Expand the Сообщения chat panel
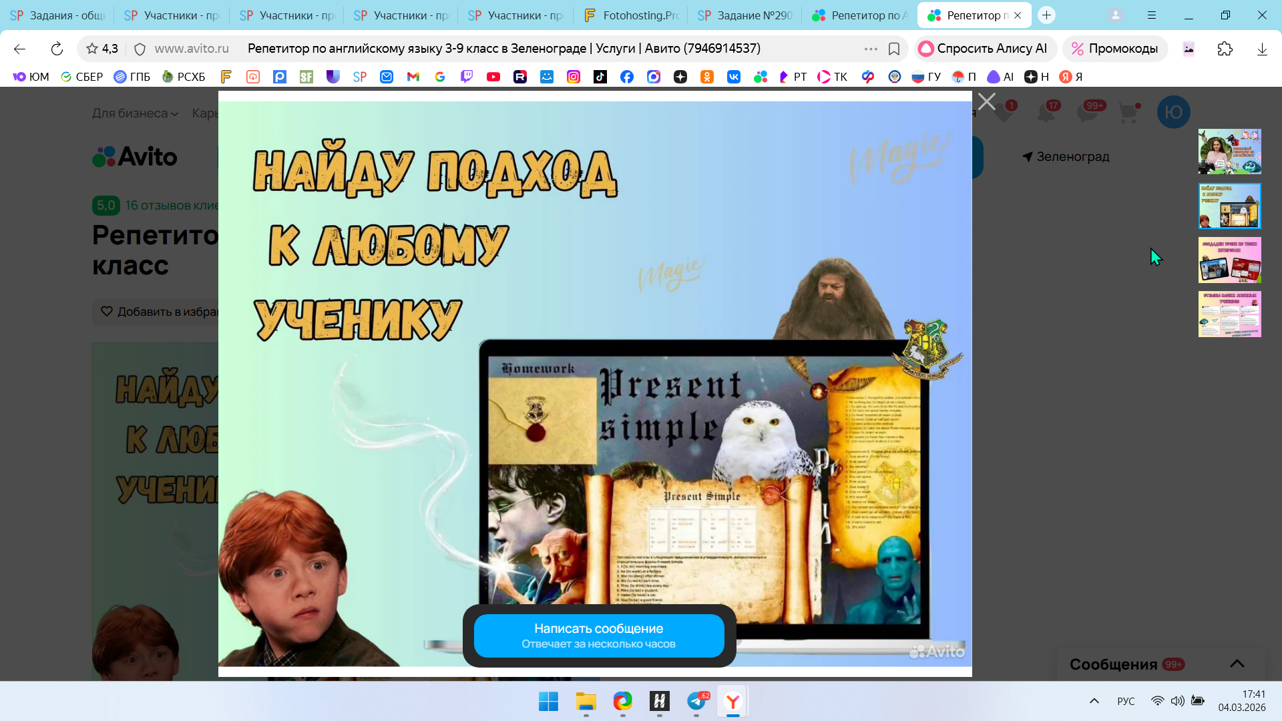 (x=1237, y=664)
